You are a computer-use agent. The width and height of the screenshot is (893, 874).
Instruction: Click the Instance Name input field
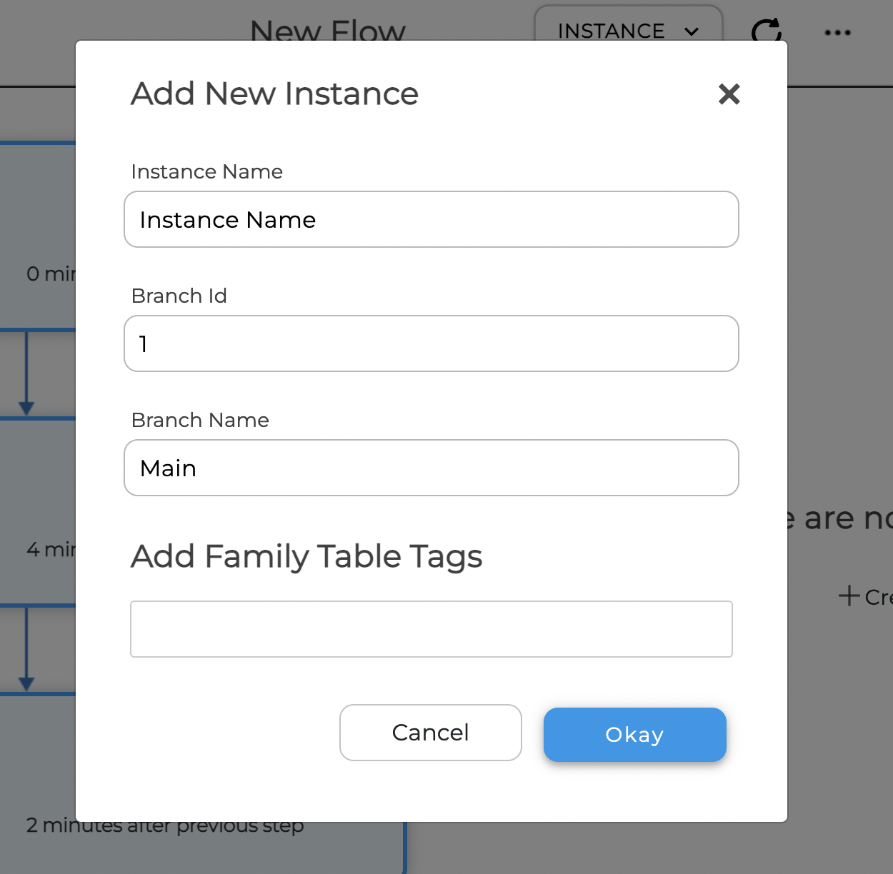(431, 219)
